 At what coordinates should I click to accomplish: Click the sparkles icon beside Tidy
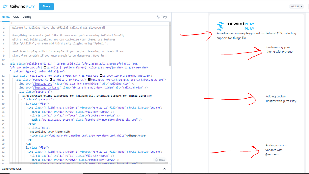[158, 17]
